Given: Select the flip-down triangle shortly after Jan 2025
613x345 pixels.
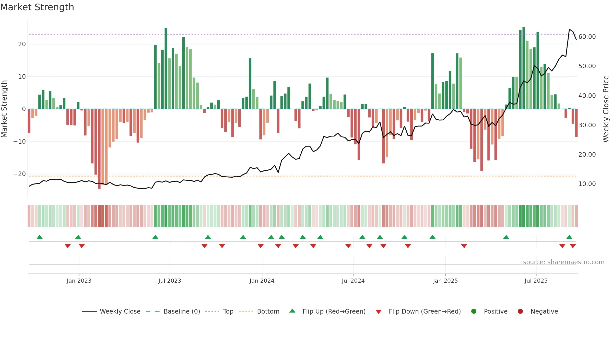Looking at the screenshot, I should pos(464,246).
